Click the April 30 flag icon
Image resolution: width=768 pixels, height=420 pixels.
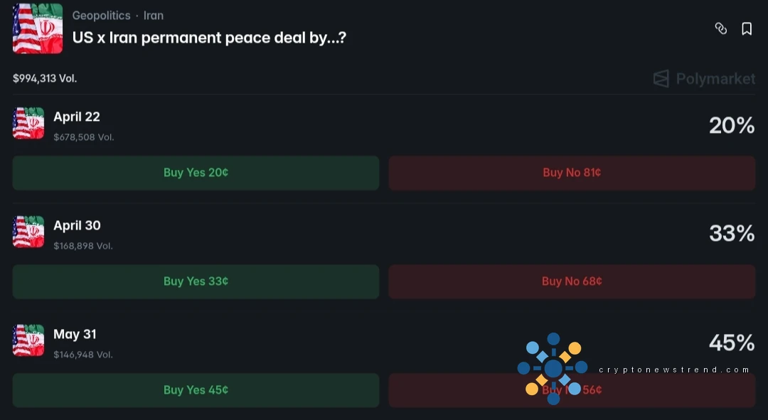28,232
